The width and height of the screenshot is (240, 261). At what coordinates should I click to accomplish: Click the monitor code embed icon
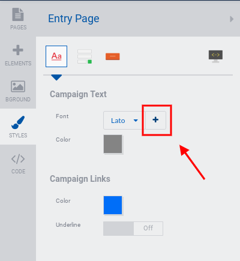[x=215, y=56]
